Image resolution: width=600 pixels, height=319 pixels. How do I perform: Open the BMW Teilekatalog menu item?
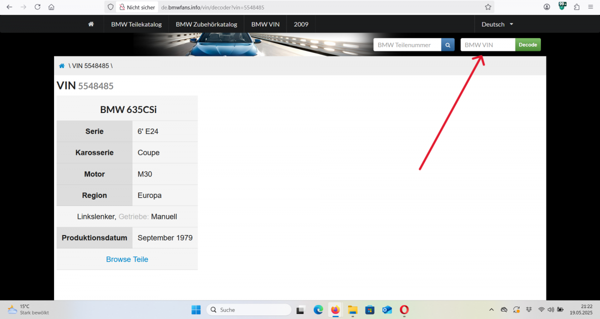click(136, 24)
